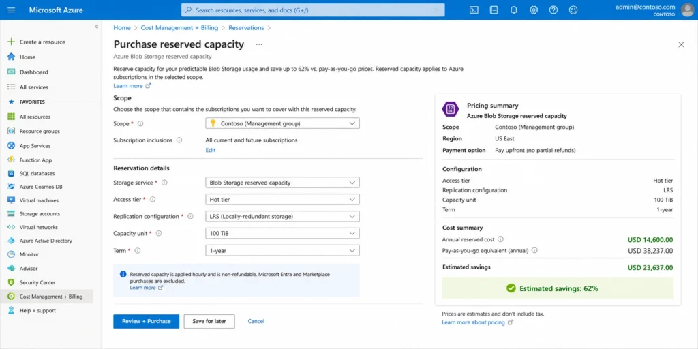Open the Capacity unit dropdown showing 100 TiB
Screen dimensions: 698x349
click(282, 233)
